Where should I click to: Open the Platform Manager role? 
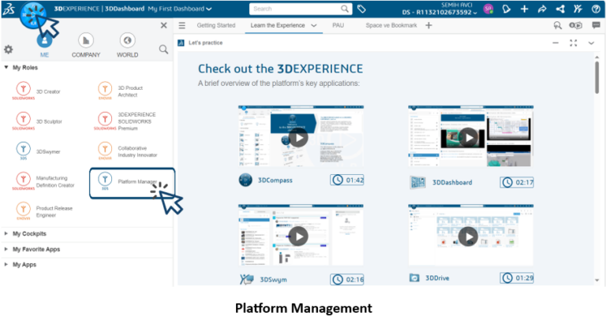coord(131,182)
